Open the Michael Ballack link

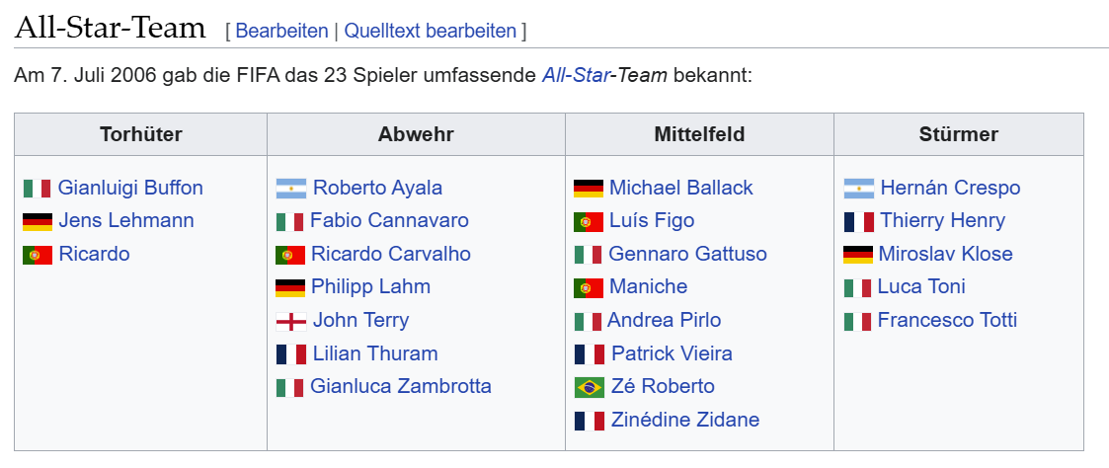681,188
